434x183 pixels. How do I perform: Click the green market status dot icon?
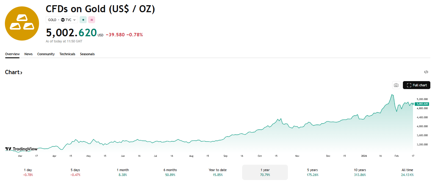[x=83, y=20]
